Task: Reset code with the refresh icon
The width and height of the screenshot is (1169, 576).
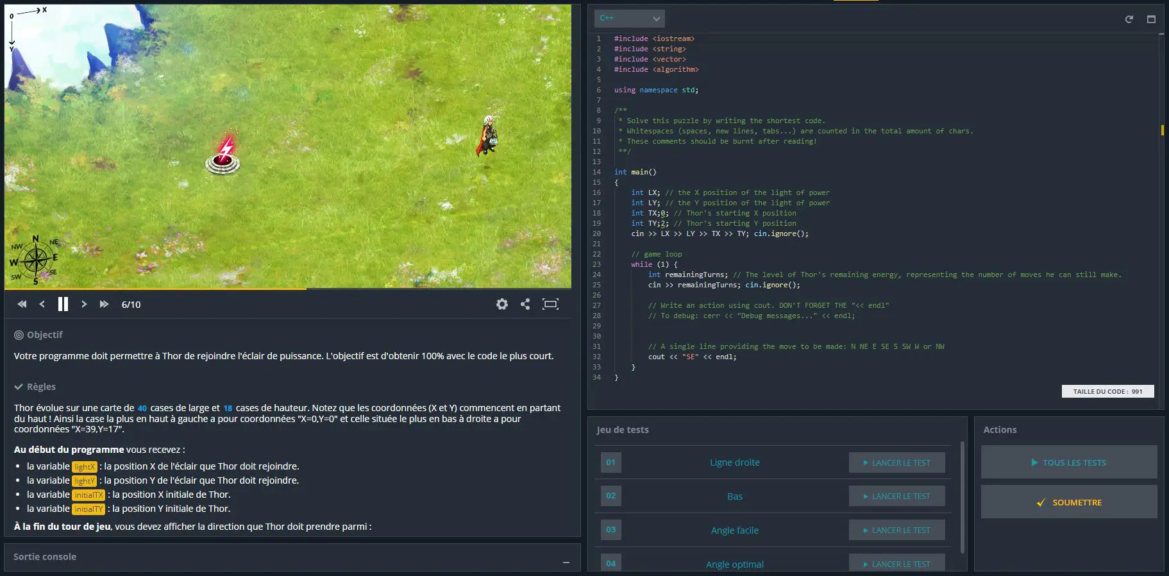Action: 1129,19
